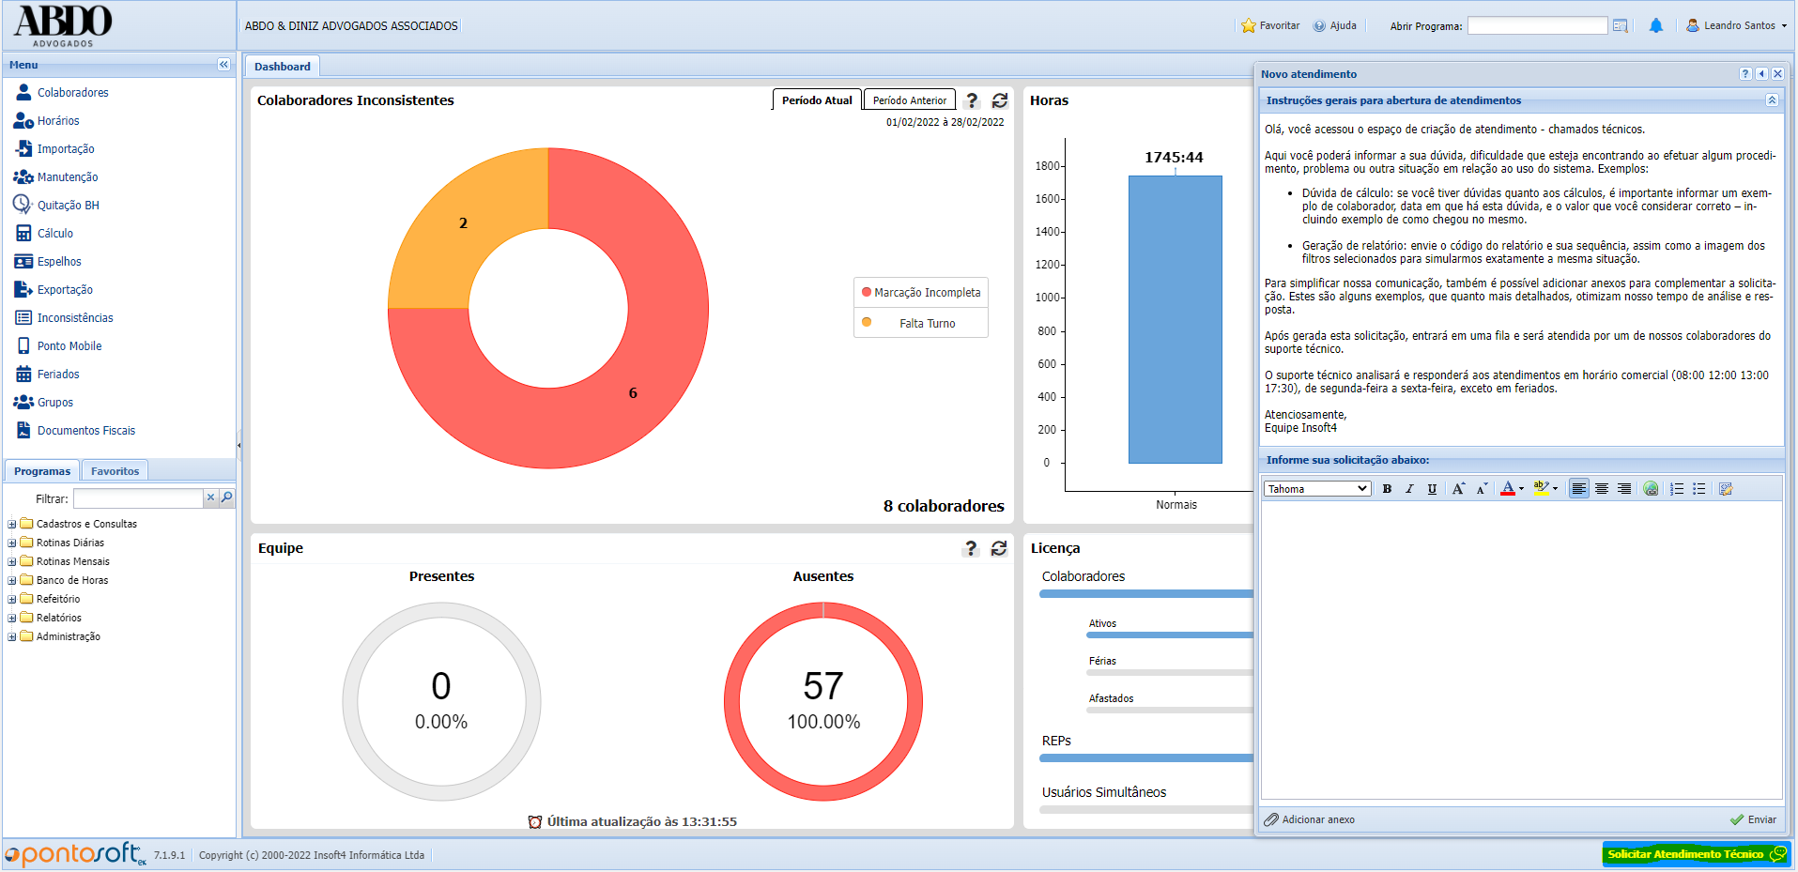The width and height of the screenshot is (1798, 872).
Task: Toggle italic formatting in the editor
Action: [x=1409, y=489]
